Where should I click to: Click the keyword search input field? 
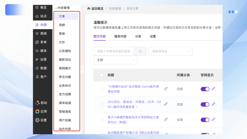pos(114,51)
